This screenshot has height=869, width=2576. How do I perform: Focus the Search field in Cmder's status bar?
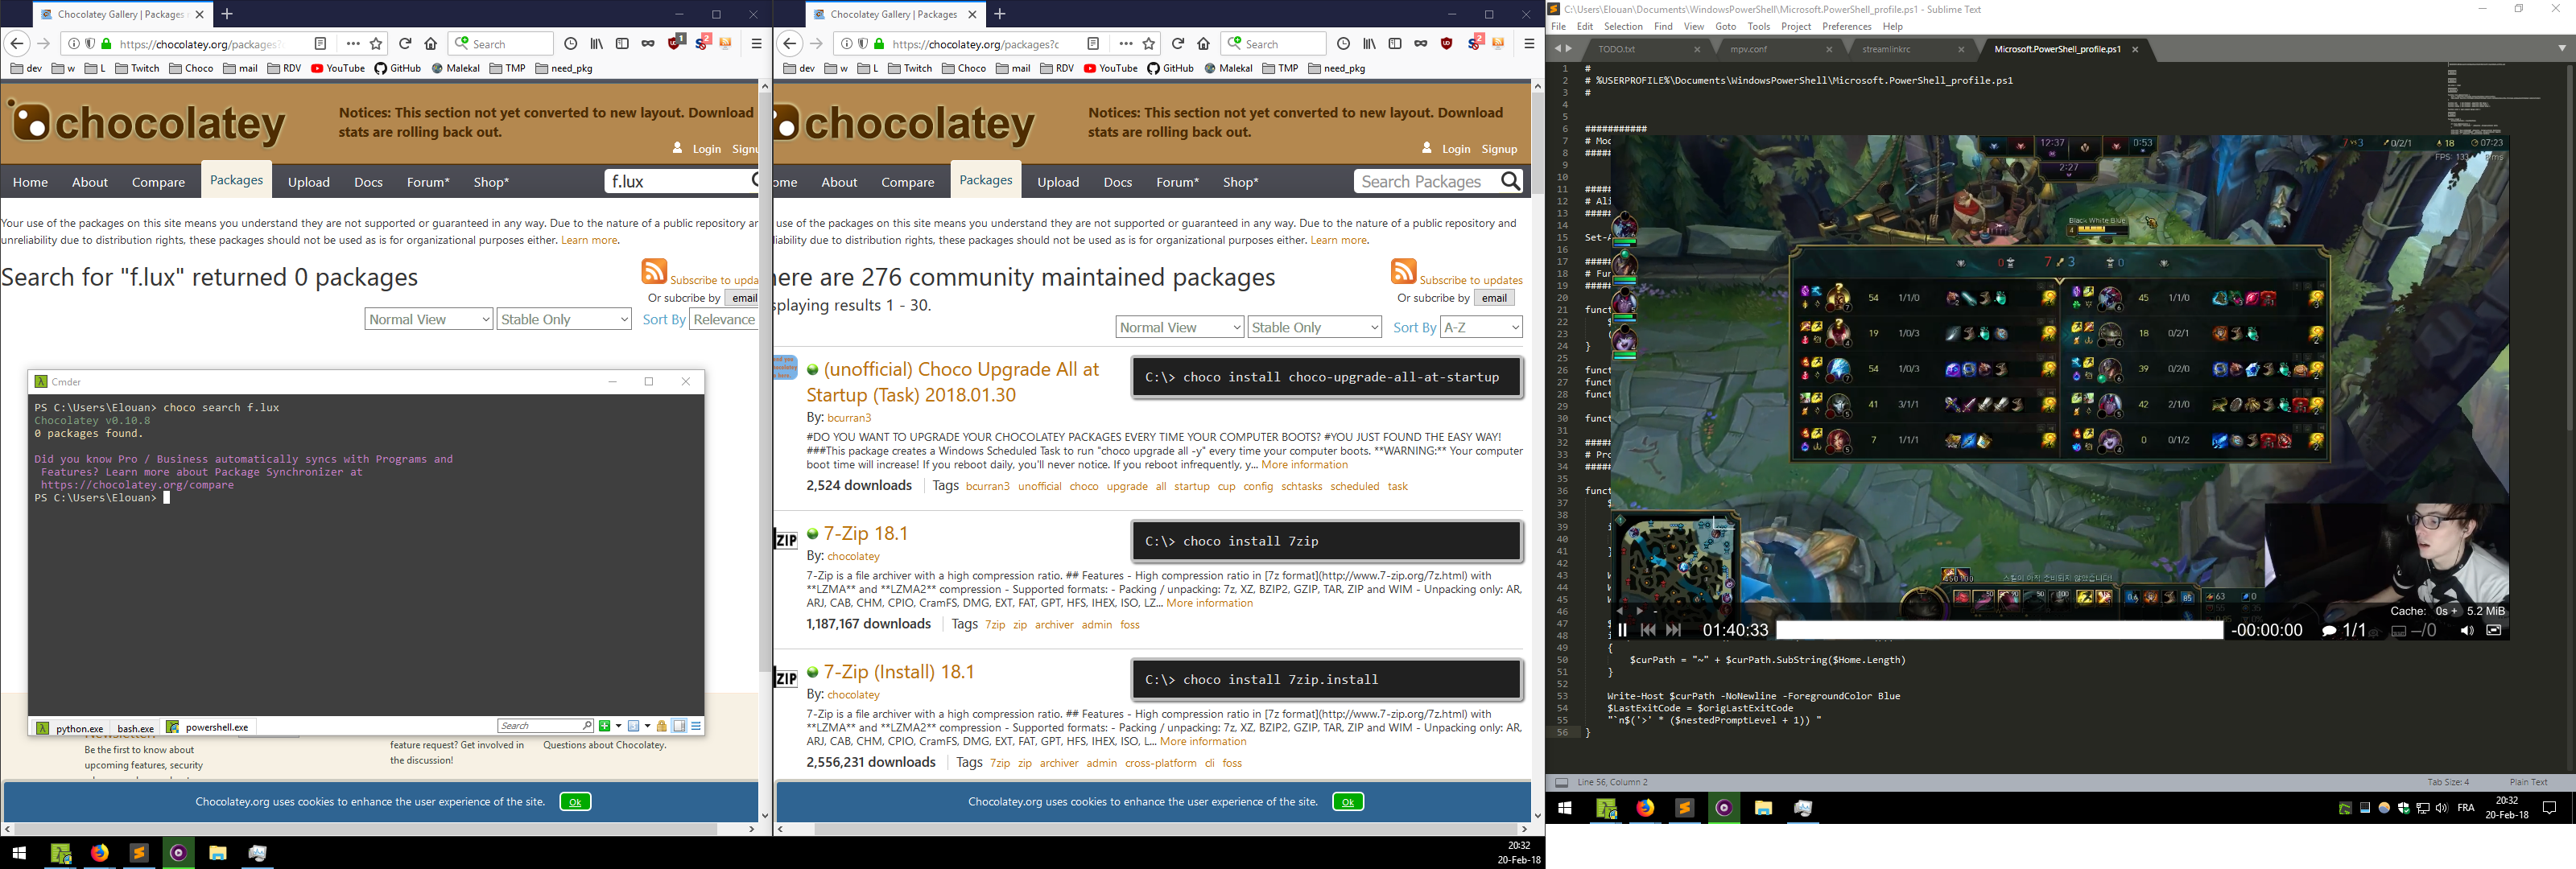(546, 726)
